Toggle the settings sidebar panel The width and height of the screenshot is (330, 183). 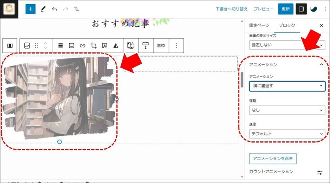[x=301, y=9]
